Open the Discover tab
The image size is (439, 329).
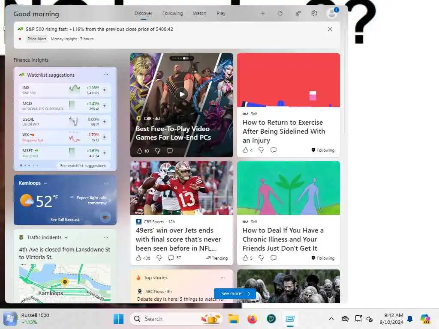[143, 13]
